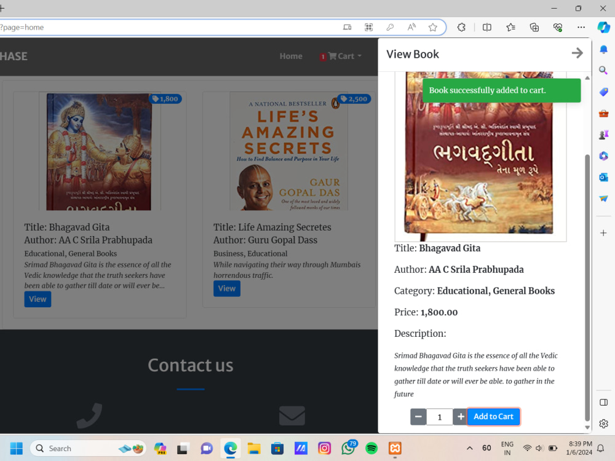The height and width of the screenshot is (461, 615).
Task: Show hidden tray icons chevron
Action: click(x=469, y=448)
